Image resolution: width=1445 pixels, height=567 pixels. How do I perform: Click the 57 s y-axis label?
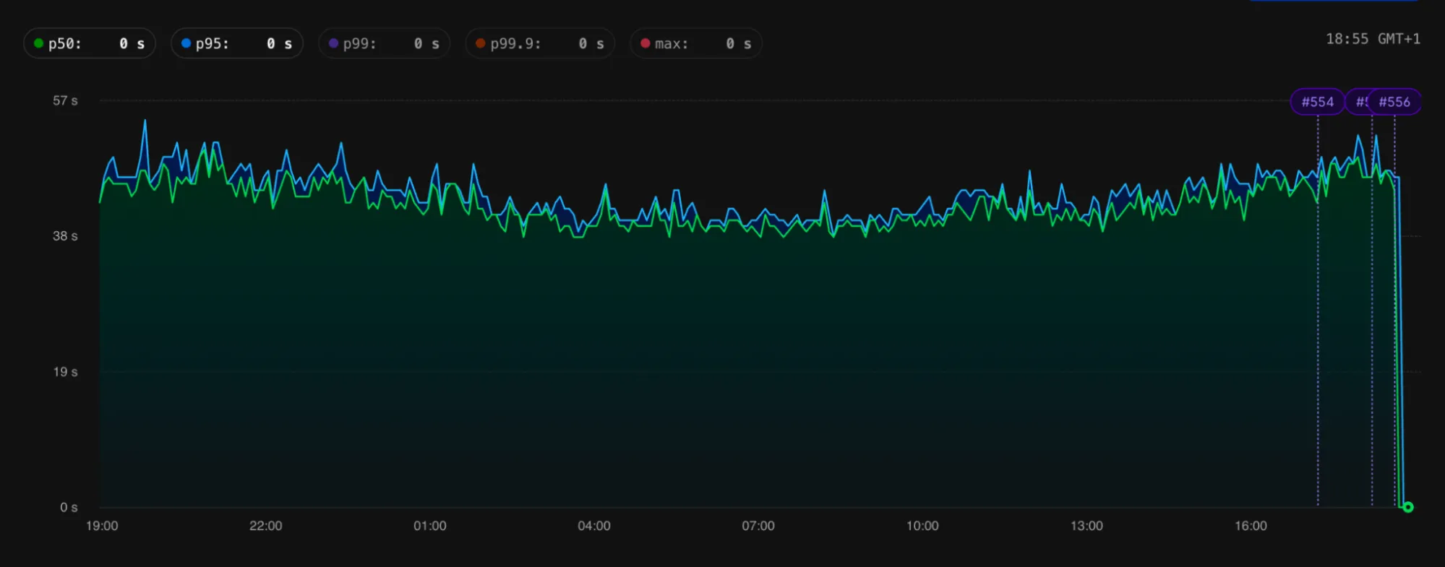tap(65, 100)
